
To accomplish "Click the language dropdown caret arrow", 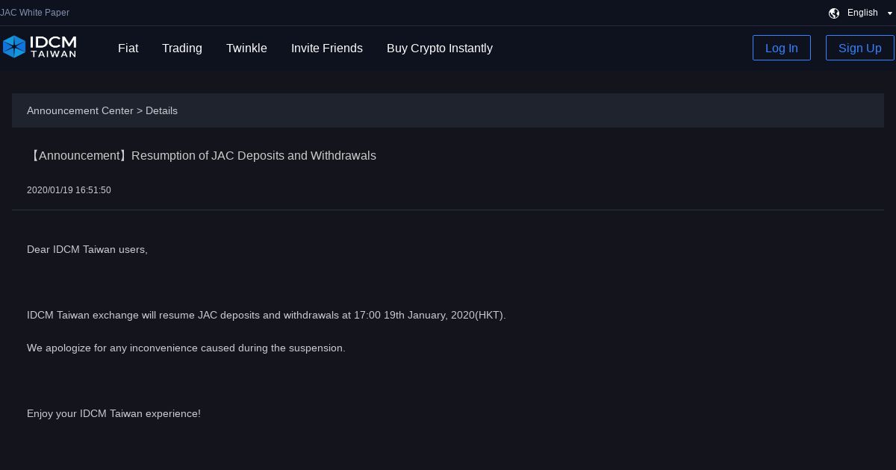I will click(x=889, y=13).
